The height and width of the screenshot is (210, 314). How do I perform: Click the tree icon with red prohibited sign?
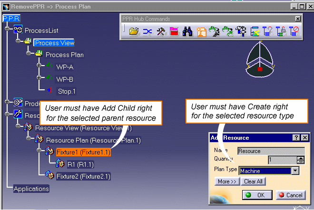click(294, 32)
